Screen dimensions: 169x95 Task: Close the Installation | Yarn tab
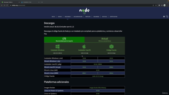tap(39, 2)
